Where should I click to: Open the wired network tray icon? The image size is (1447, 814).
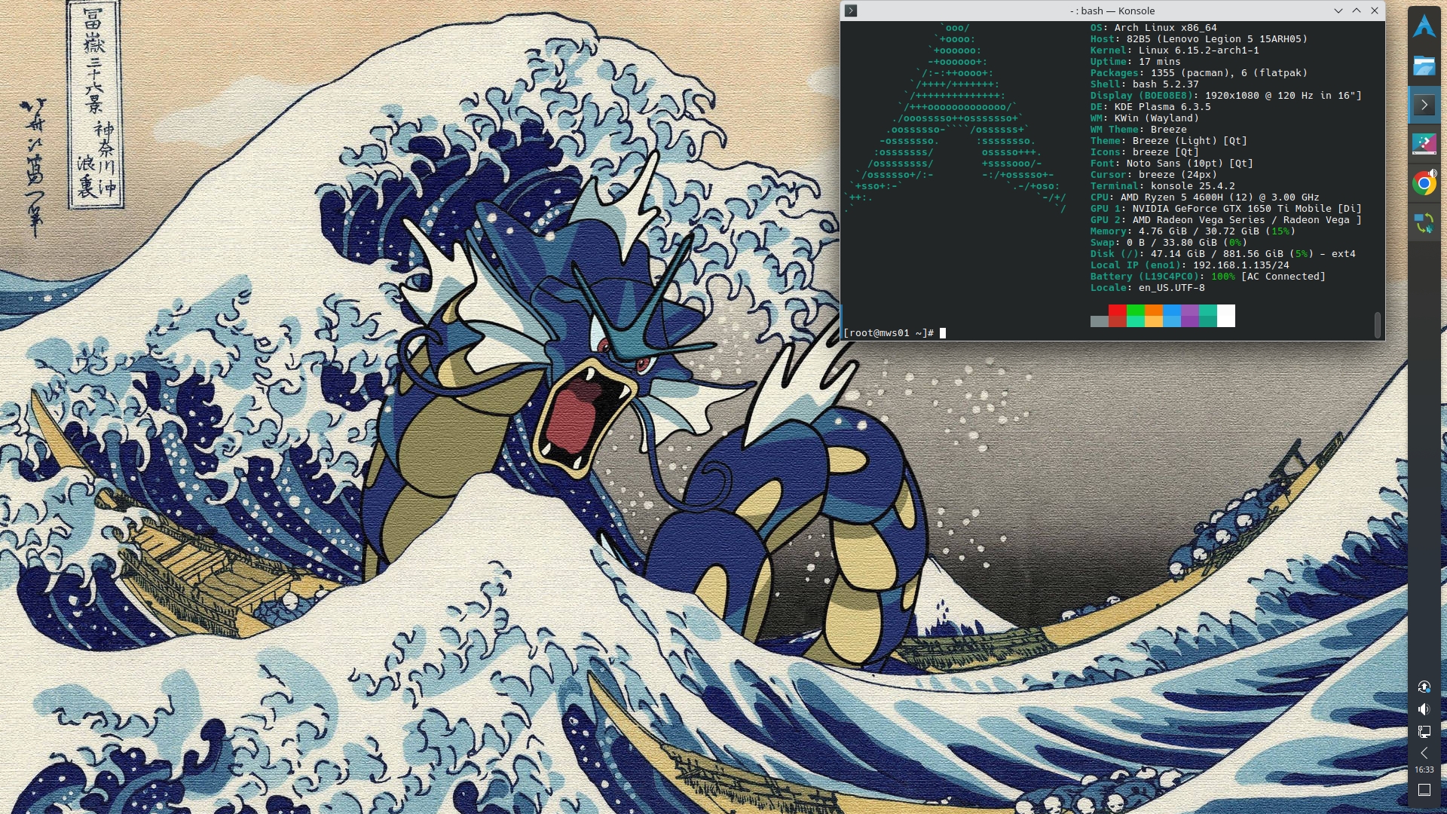pos(1424,732)
